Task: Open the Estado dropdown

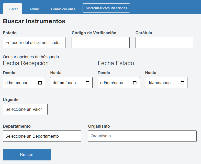Action: pos(34,43)
